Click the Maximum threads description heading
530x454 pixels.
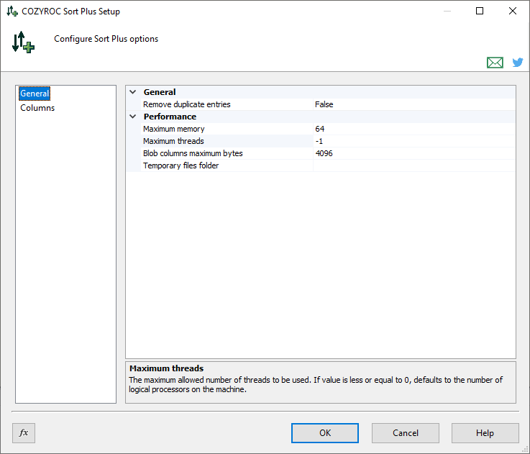coord(166,368)
